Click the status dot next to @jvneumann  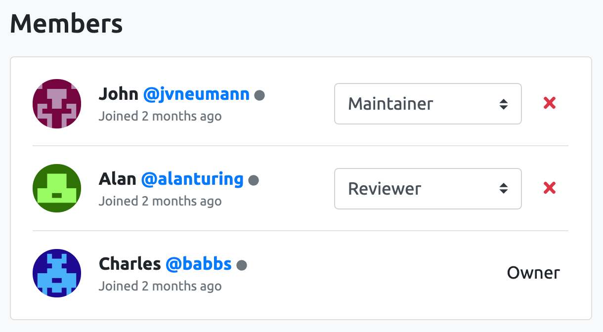(x=260, y=95)
